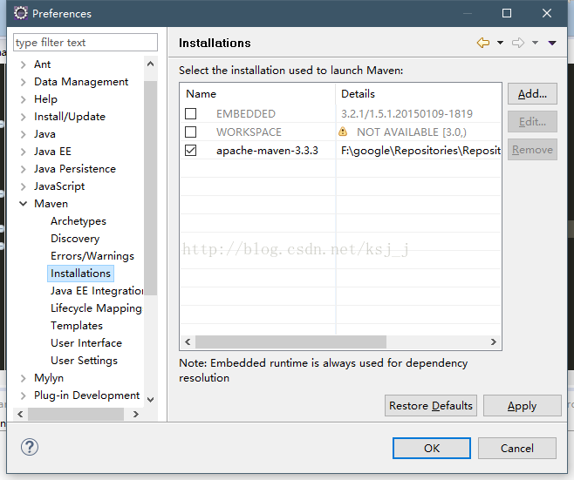Select Installations under Maven
This screenshot has width=574, height=480.
click(80, 274)
